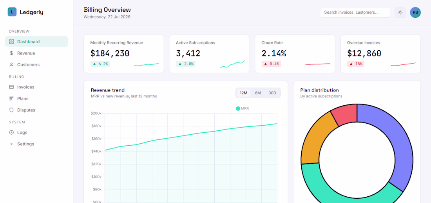Click the Active Subscriptions sparkline
Screen dimensions: 431x203
coord(232,64)
